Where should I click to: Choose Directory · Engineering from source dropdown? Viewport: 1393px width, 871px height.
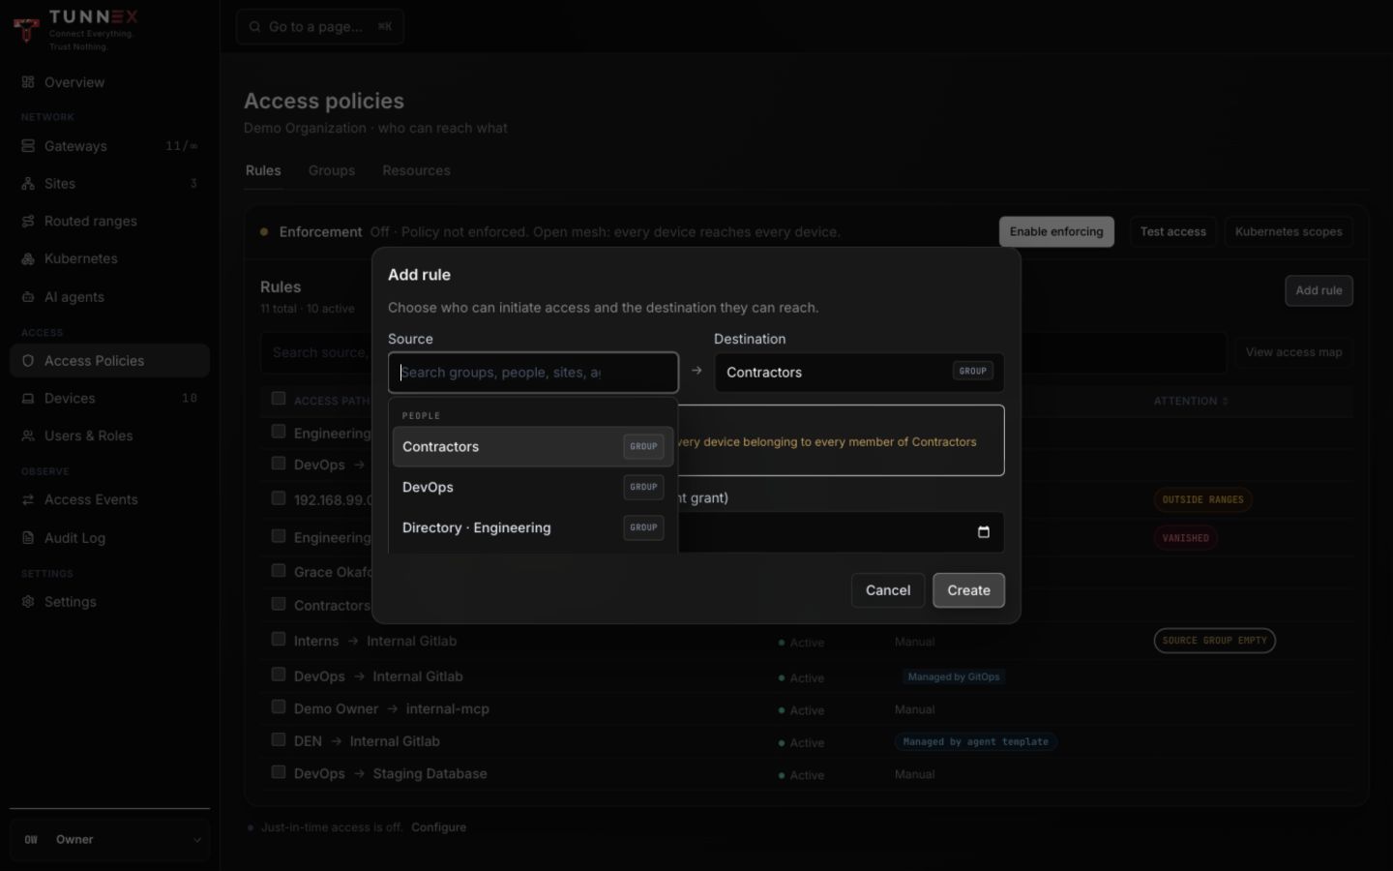pos(533,528)
